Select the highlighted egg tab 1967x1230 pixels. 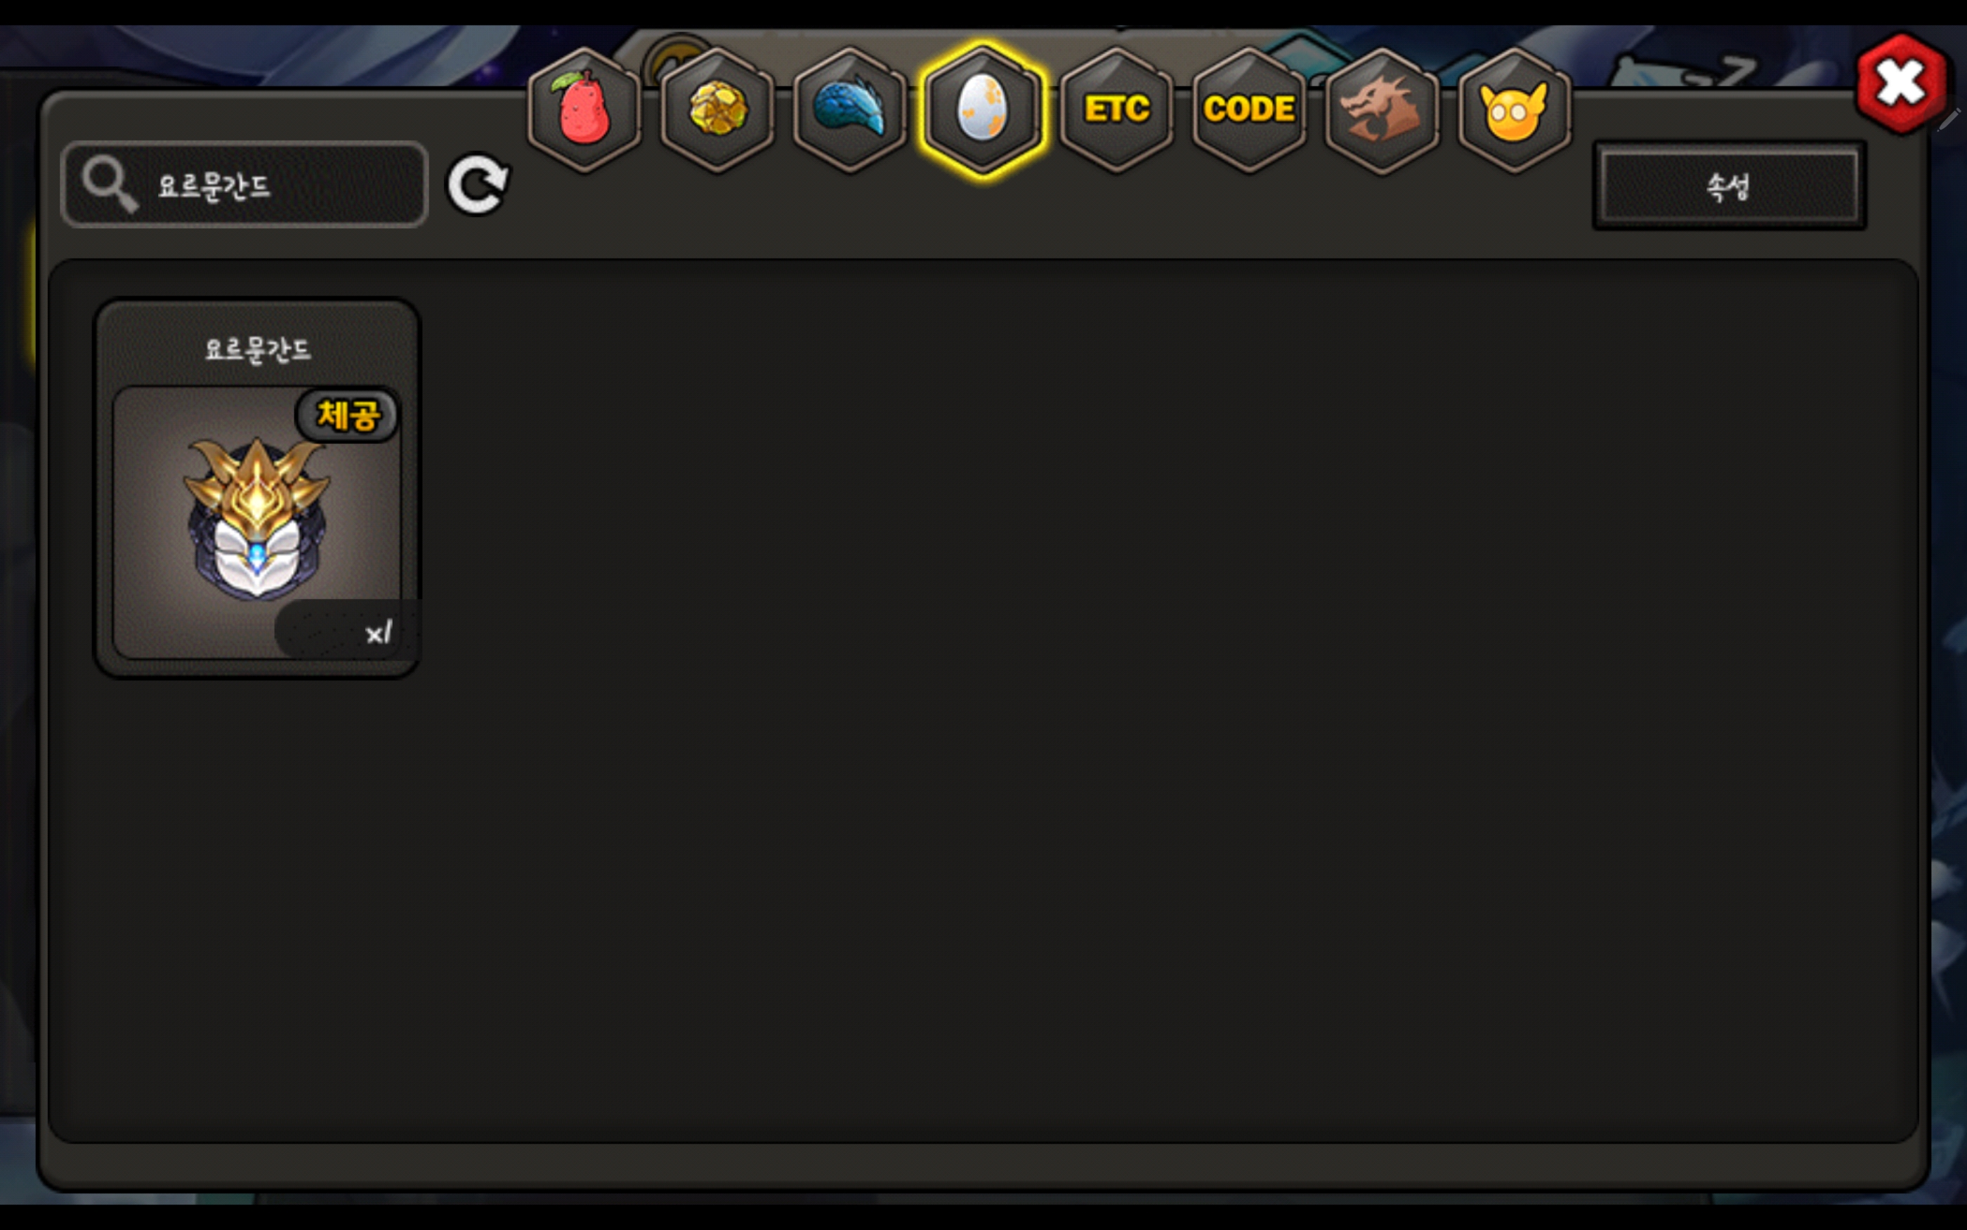[982, 110]
